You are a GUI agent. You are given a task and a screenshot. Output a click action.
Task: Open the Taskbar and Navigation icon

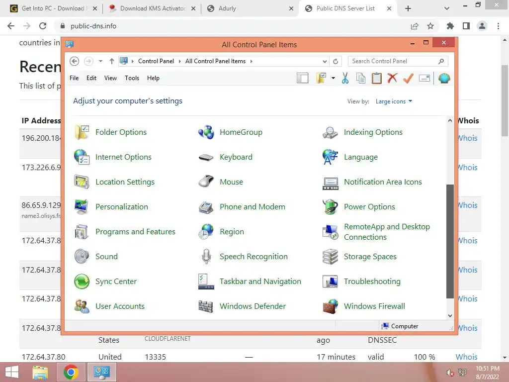206,282
